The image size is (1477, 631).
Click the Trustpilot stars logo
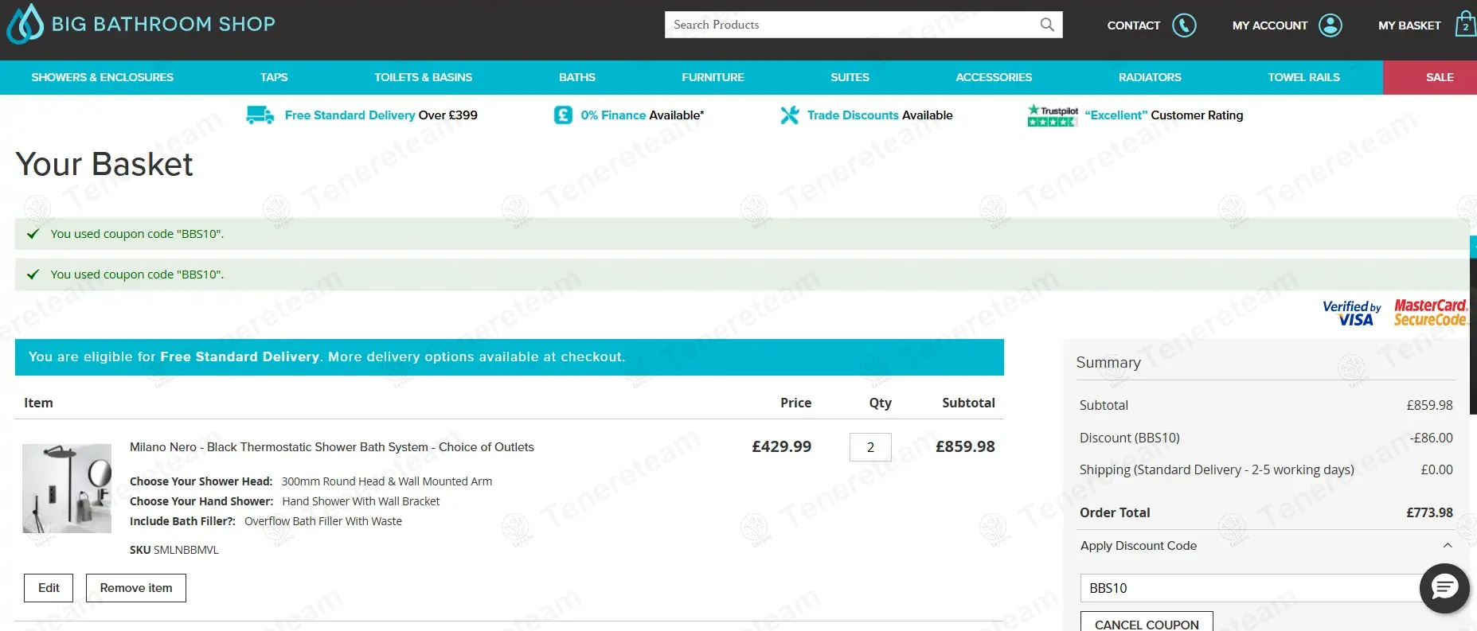point(1053,115)
